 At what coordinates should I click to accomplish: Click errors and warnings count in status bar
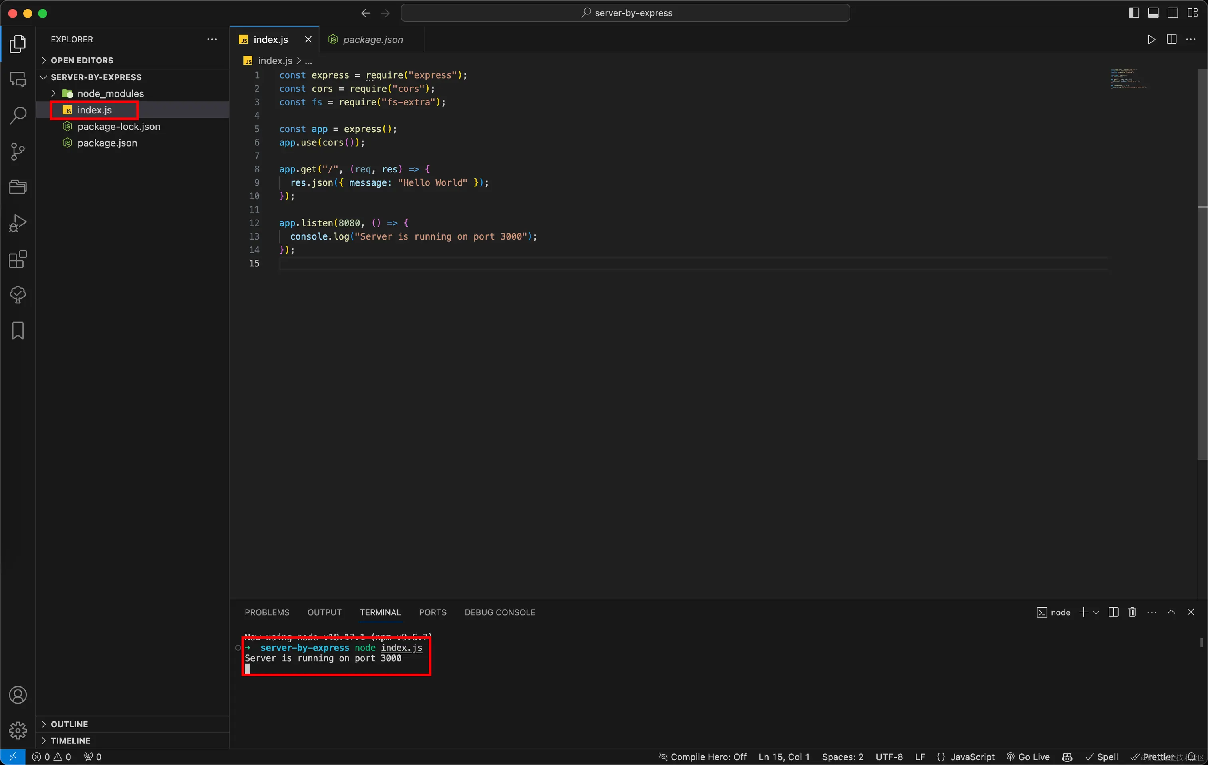click(52, 757)
